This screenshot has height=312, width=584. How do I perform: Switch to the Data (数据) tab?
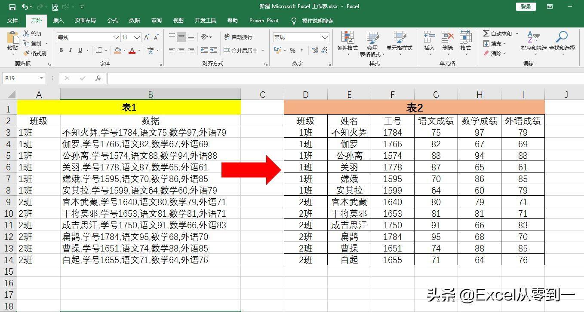coord(135,21)
